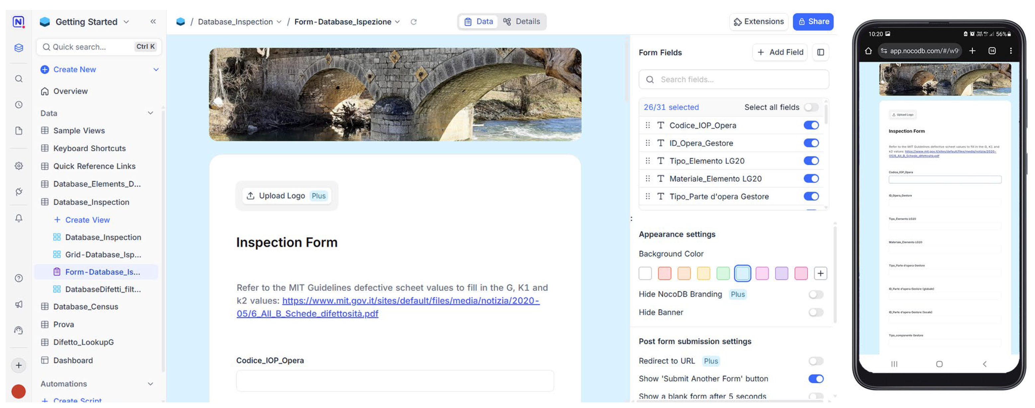Toggle off the Codice_IOP_Opera field
Viewport: 1035px width, 408px height.
811,125
